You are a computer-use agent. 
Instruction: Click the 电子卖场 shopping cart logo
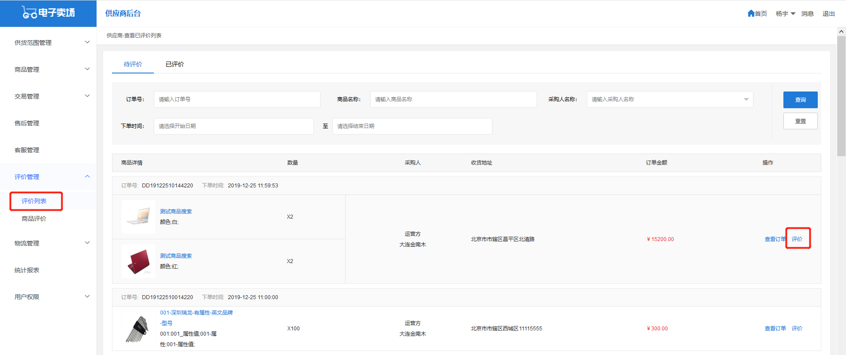tap(48, 13)
